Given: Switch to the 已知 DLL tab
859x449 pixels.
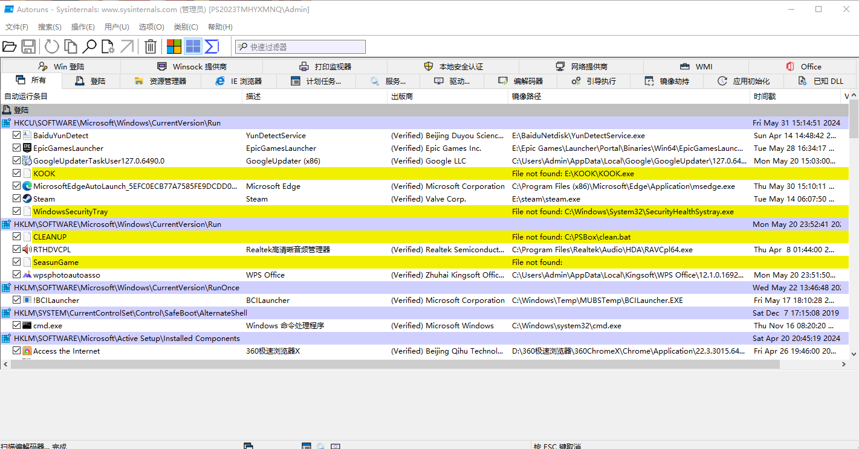Looking at the screenshot, I should [821, 81].
